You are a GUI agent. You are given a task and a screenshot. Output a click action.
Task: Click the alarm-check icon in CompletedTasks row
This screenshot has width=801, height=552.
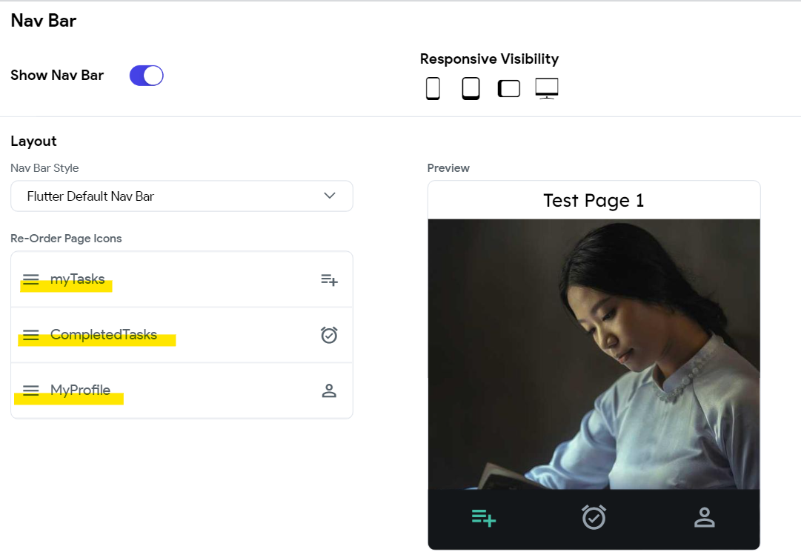click(329, 335)
